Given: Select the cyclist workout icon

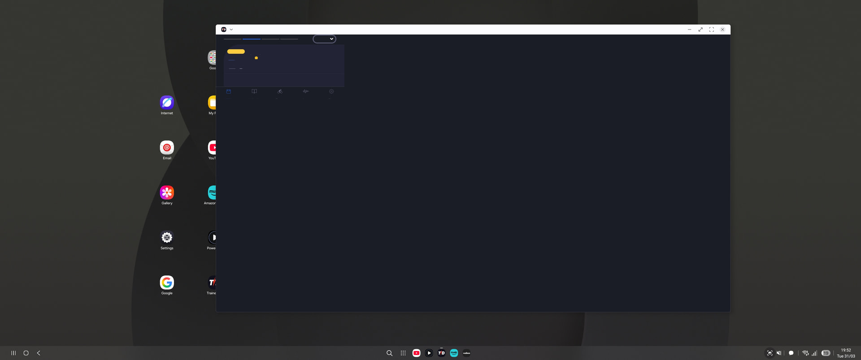Looking at the screenshot, I should tap(280, 91).
